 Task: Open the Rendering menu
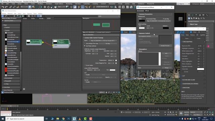tap(69, 4)
